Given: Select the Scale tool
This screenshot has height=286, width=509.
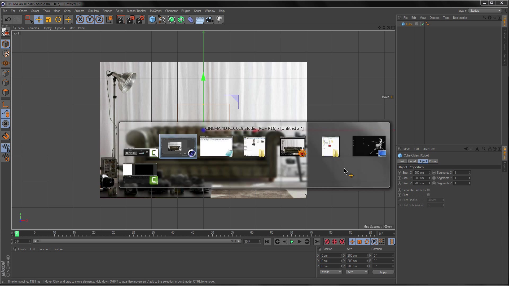Looking at the screenshot, I should (48, 19).
